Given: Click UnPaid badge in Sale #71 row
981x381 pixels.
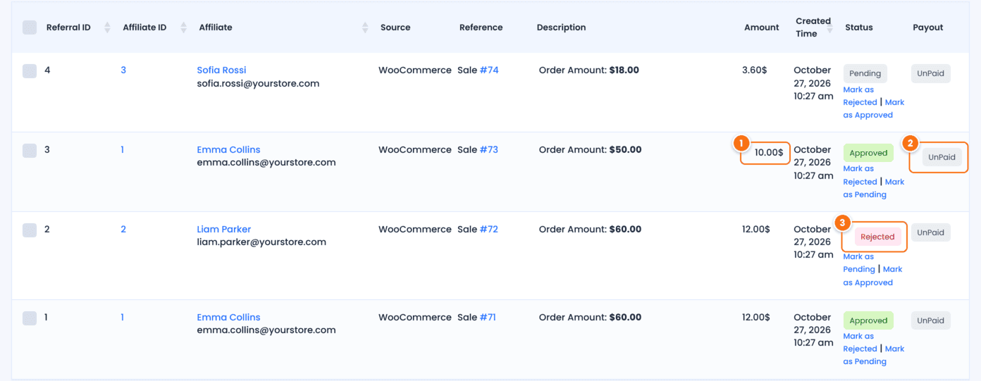Looking at the screenshot, I should [930, 320].
